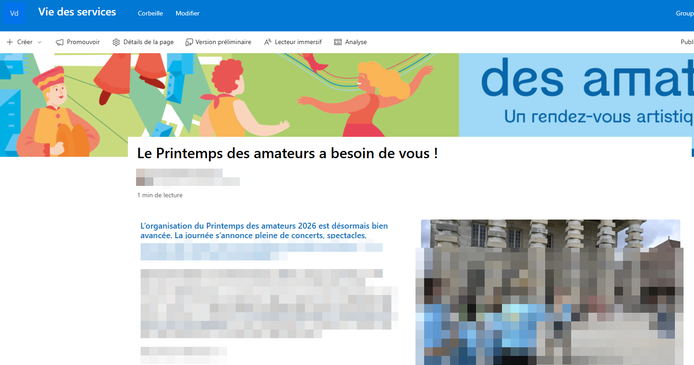Open the Analyse page statistics
Screen dimensions: 694x365
coord(356,42)
